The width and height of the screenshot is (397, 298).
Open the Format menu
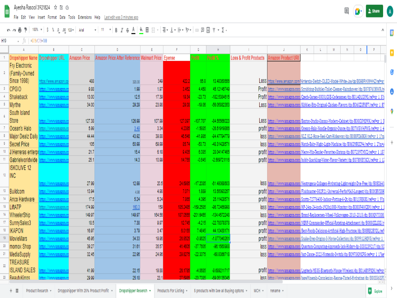pos(52,17)
